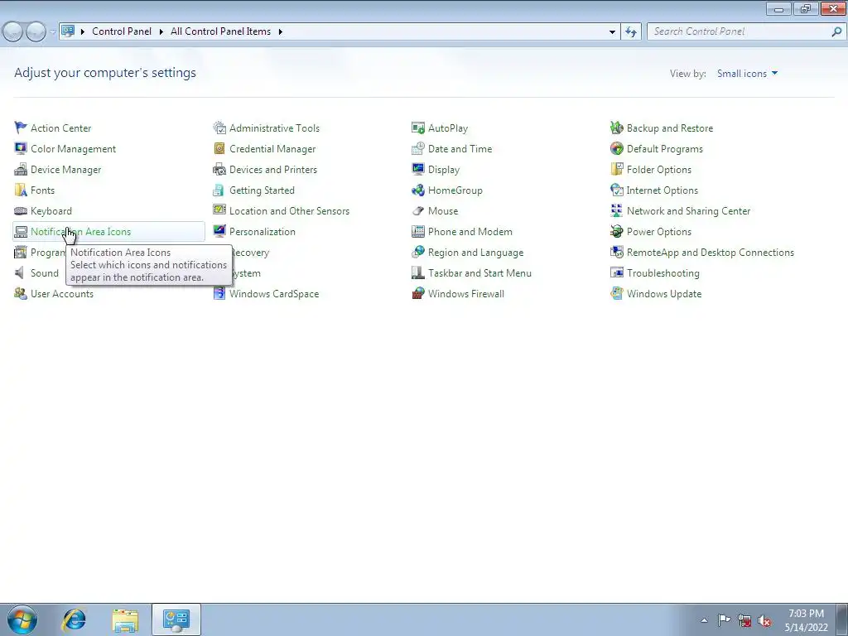This screenshot has width=848, height=636.
Task: Click the Fonts folder icon
Action: coord(21,190)
